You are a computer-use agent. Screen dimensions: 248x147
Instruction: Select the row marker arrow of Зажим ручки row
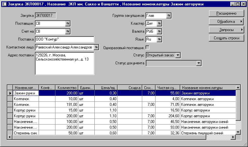10,93
